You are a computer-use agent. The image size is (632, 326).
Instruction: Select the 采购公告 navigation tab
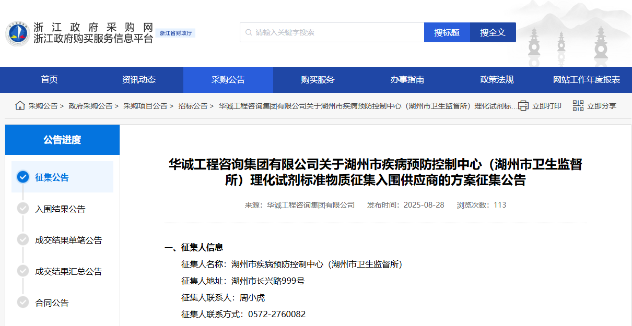point(228,79)
